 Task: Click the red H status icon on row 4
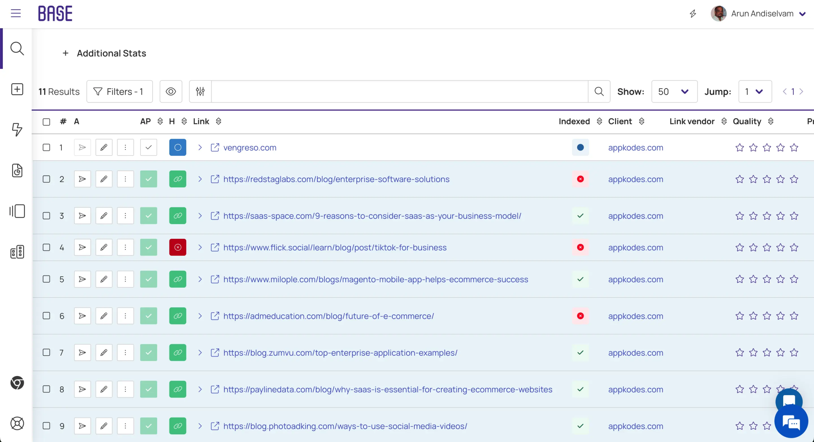click(178, 247)
